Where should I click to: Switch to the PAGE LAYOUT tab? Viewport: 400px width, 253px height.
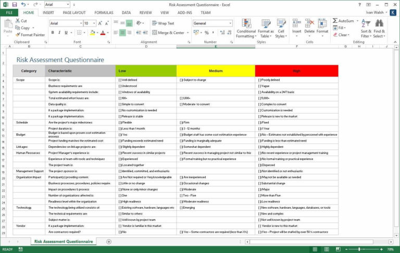(x=74, y=12)
